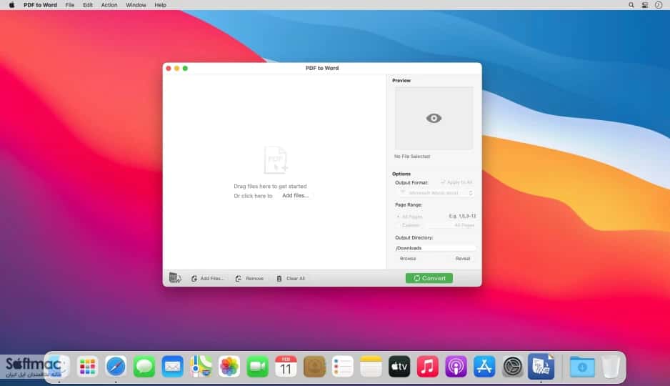
Task: Open the Action menu
Action: click(x=109, y=5)
